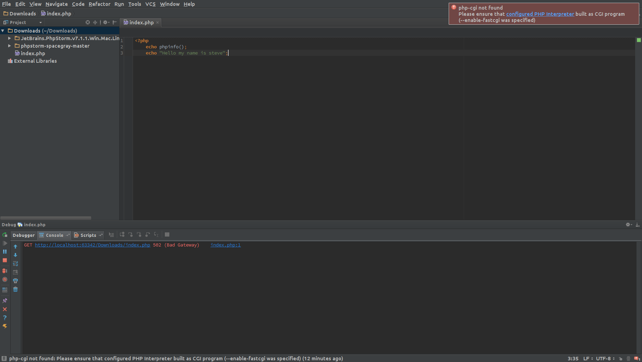The image size is (642, 362).
Task: Click the green inspection status indicator
Action: click(x=639, y=40)
